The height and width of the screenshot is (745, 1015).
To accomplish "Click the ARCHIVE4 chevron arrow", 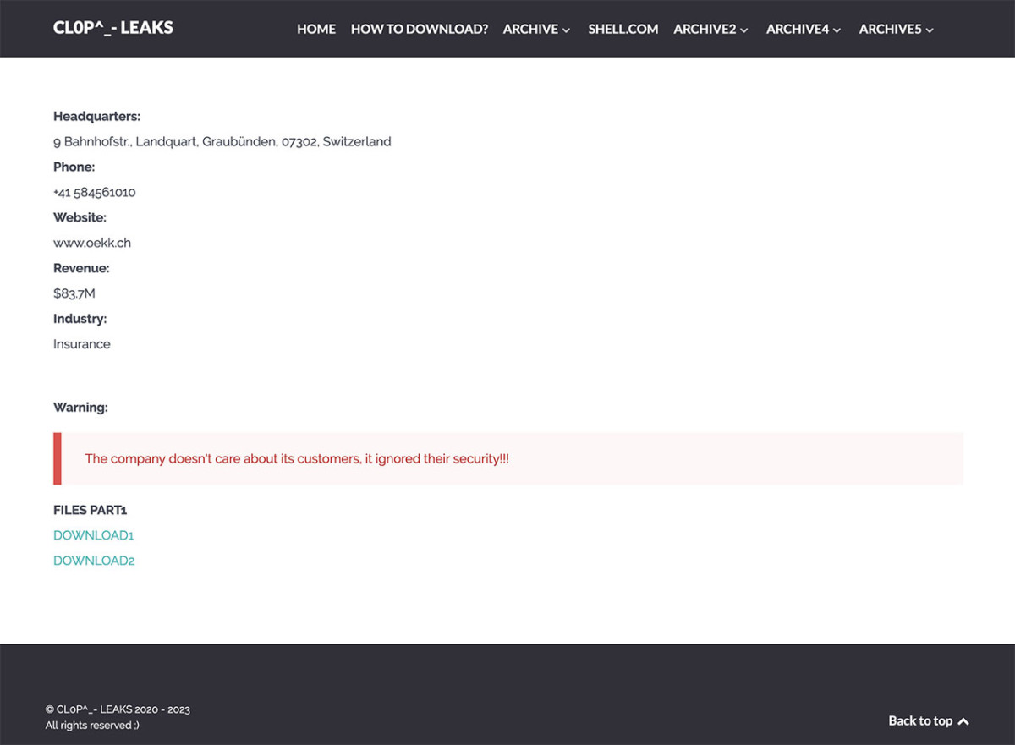I will click(837, 30).
